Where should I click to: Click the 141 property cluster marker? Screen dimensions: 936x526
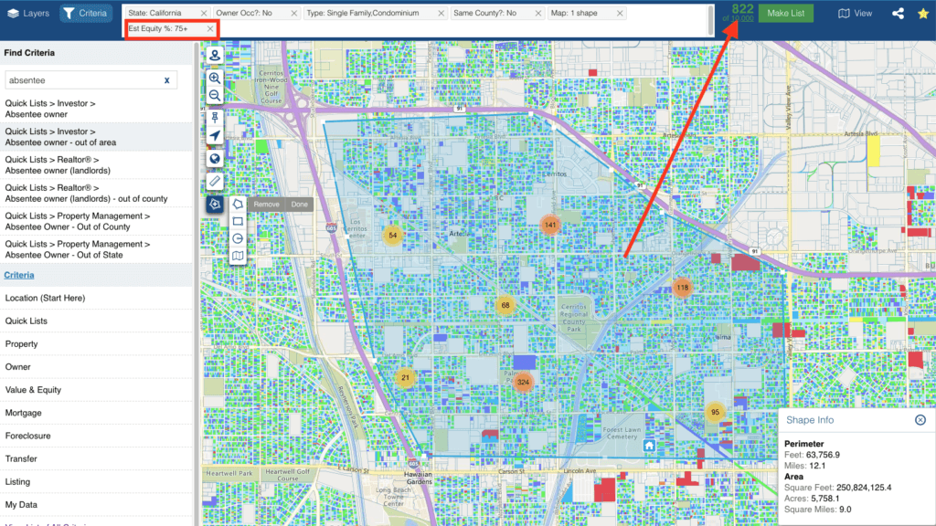pos(549,225)
